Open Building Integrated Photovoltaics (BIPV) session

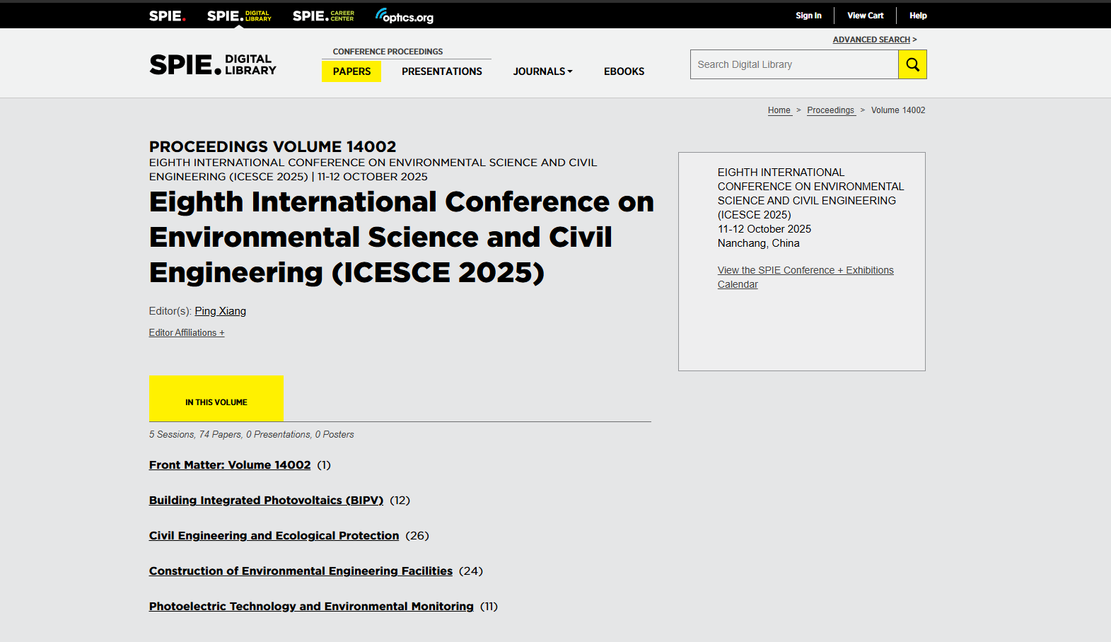pyautogui.click(x=266, y=501)
